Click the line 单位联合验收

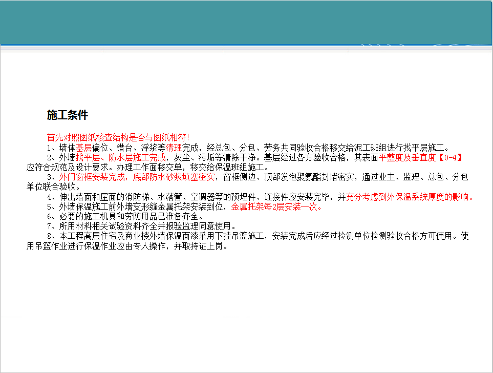(x=54, y=186)
